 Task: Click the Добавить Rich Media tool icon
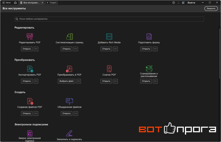(109, 37)
